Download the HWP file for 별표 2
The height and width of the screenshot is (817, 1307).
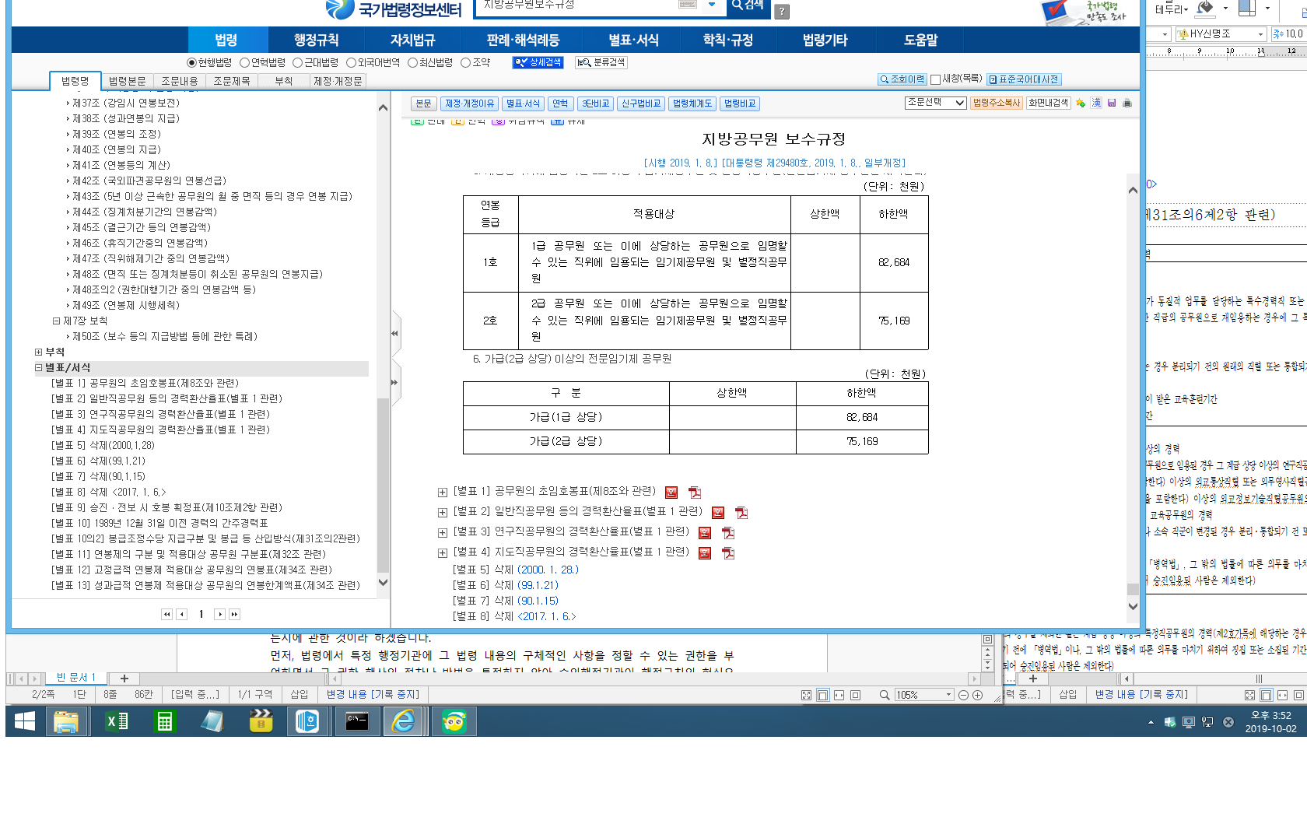pos(718,513)
